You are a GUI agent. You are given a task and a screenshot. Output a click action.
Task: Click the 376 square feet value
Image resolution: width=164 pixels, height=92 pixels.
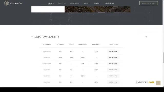(x=71, y=82)
